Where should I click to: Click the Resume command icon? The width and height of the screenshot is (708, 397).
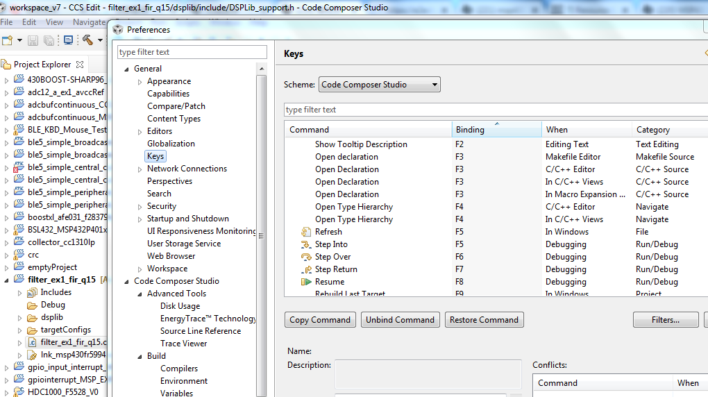[x=305, y=282]
